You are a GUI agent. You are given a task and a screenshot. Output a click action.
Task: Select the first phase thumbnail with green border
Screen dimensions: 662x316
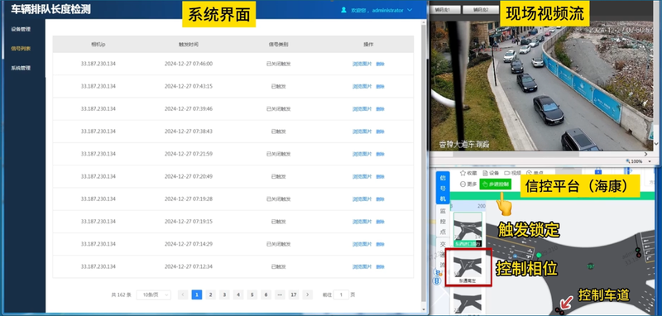468,229
